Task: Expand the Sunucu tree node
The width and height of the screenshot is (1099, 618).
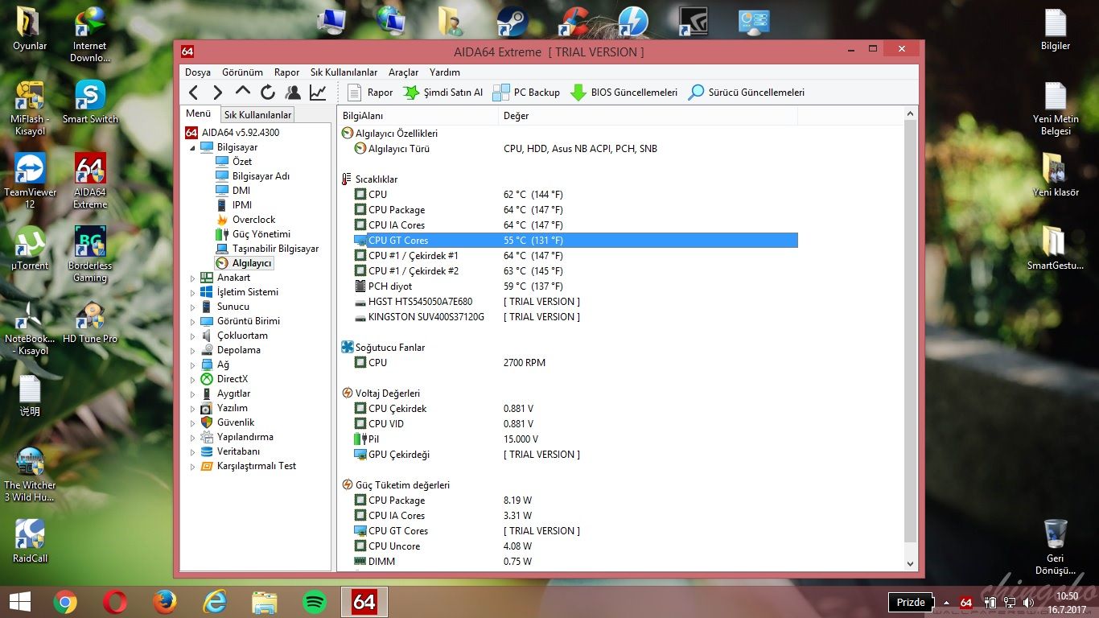Action: pyautogui.click(x=192, y=307)
